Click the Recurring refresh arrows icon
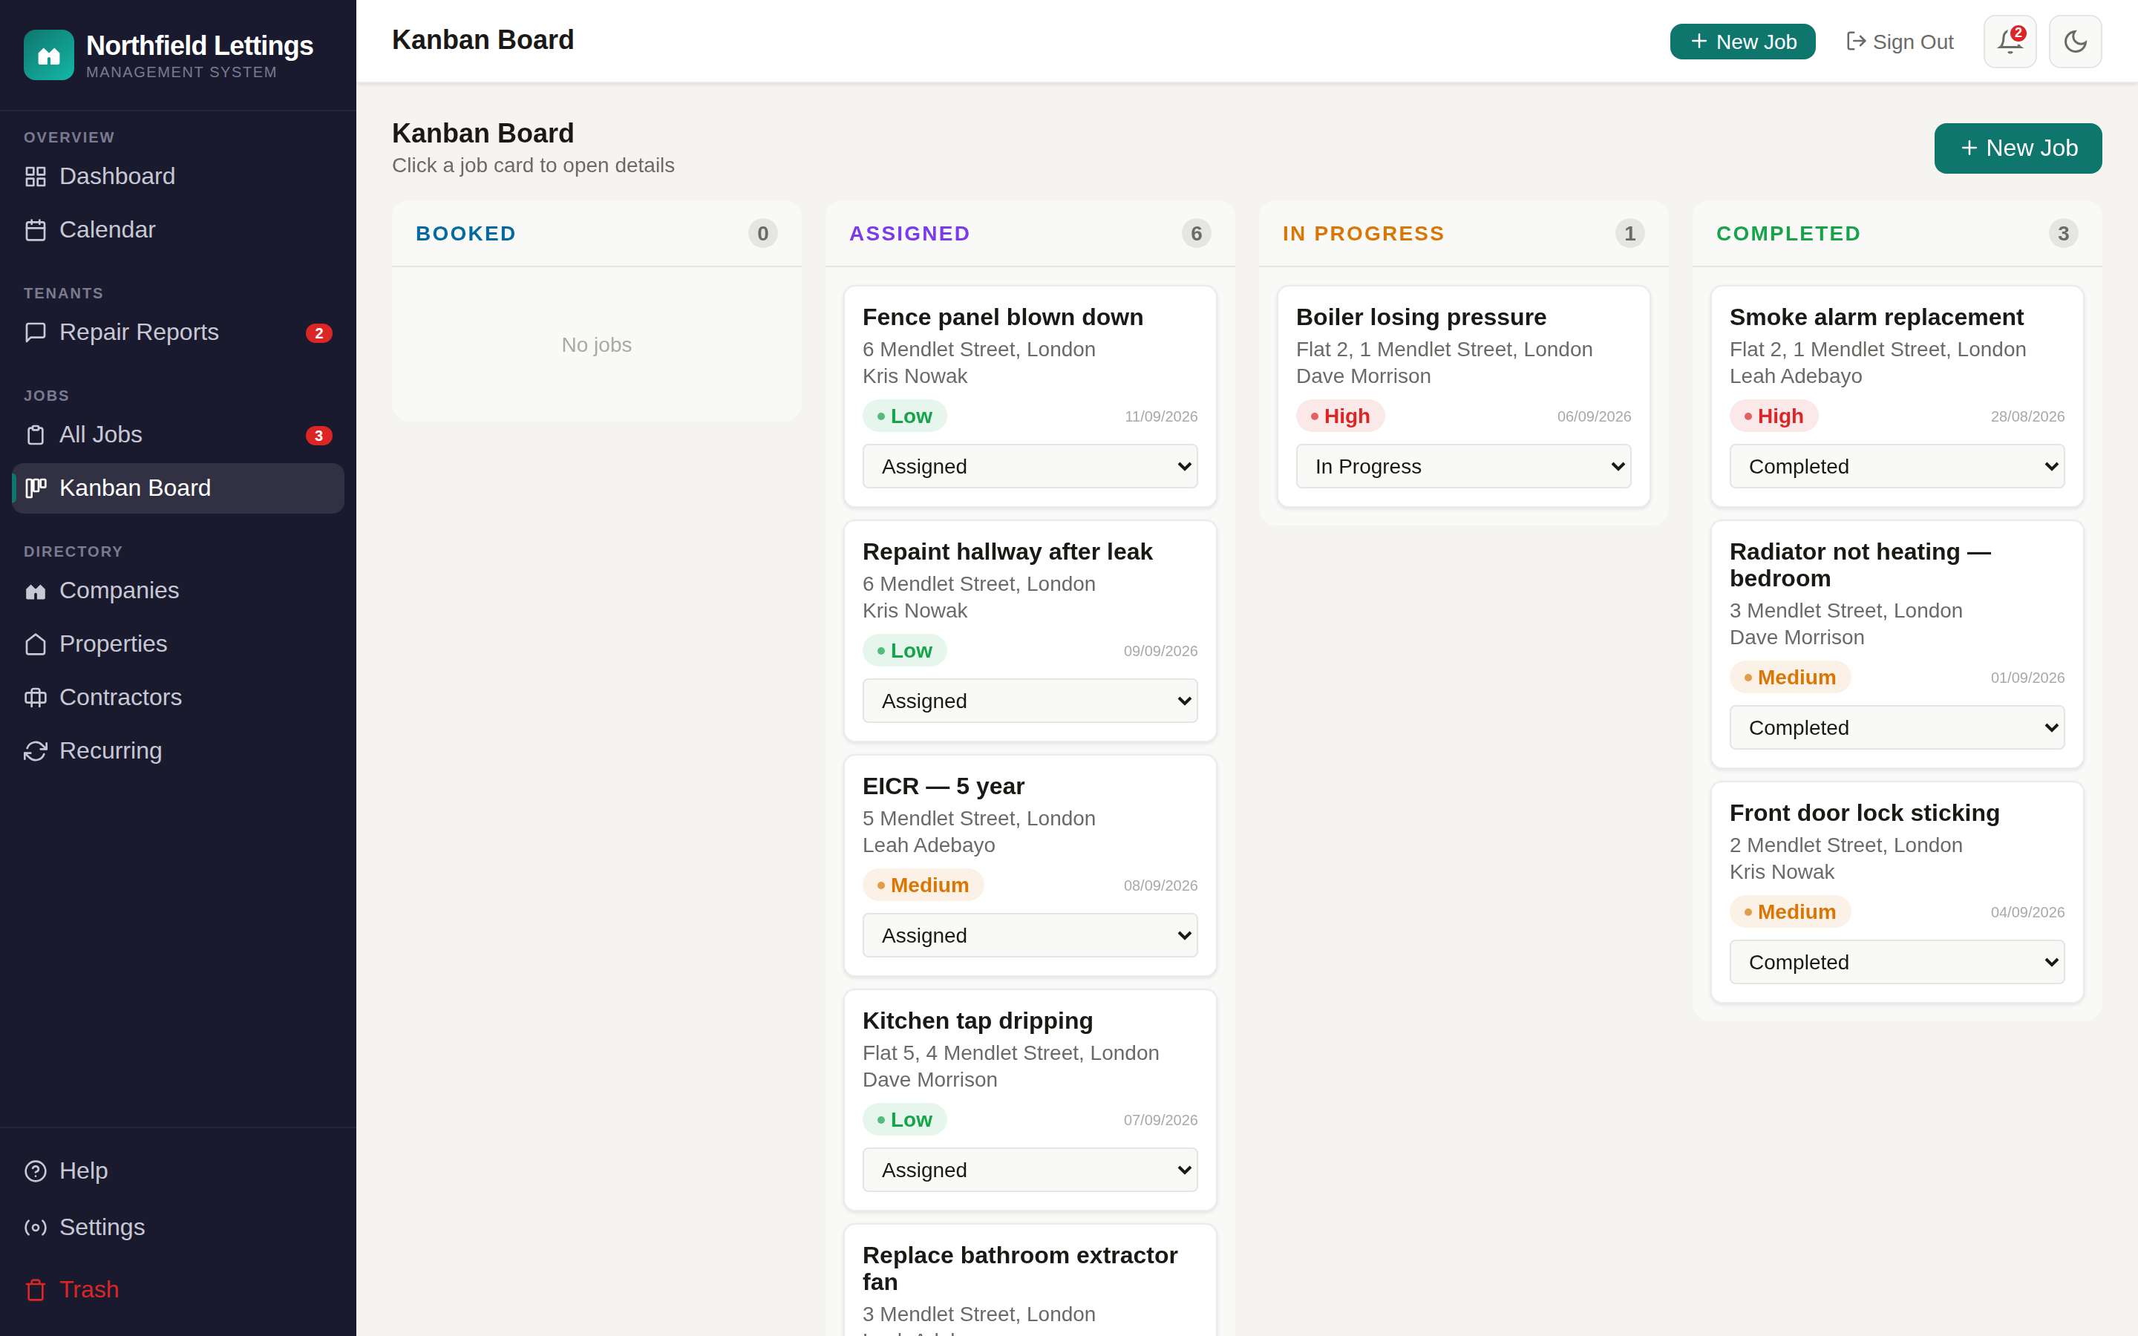The image size is (2138, 1336). [36, 751]
